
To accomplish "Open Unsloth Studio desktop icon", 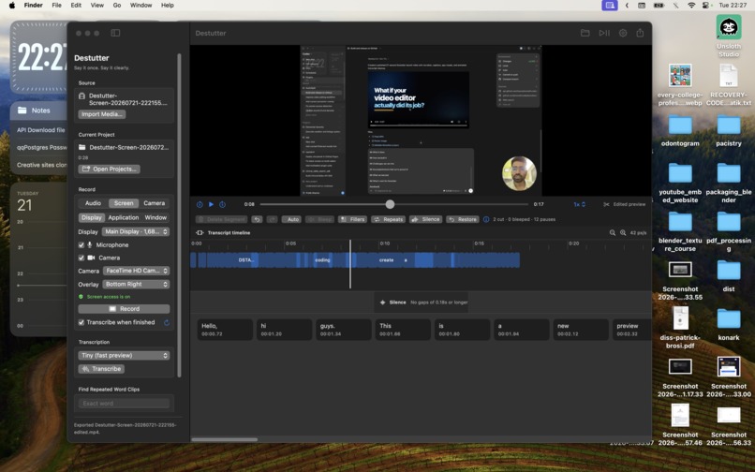I will 729,26.
